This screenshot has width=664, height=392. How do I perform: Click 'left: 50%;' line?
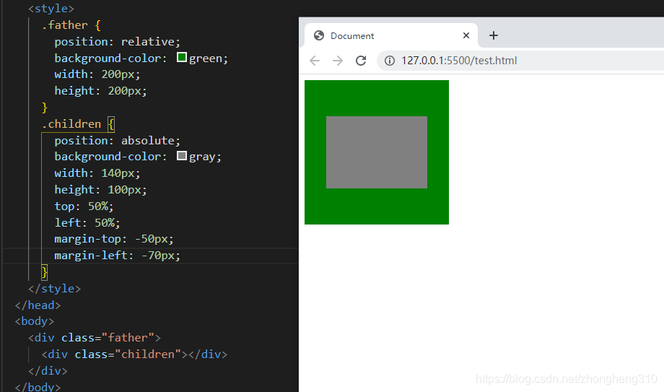click(87, 223)
